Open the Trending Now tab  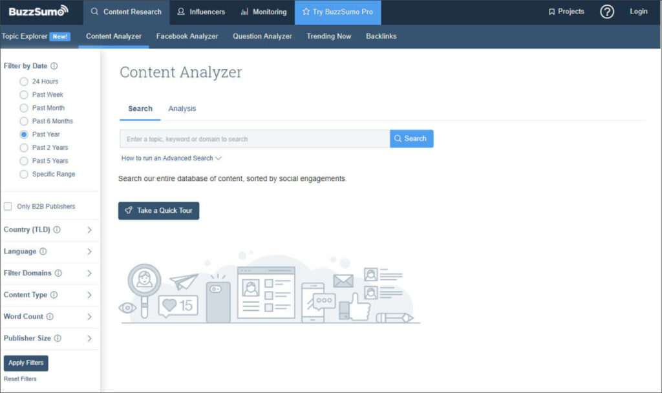(x=329, y=36)
